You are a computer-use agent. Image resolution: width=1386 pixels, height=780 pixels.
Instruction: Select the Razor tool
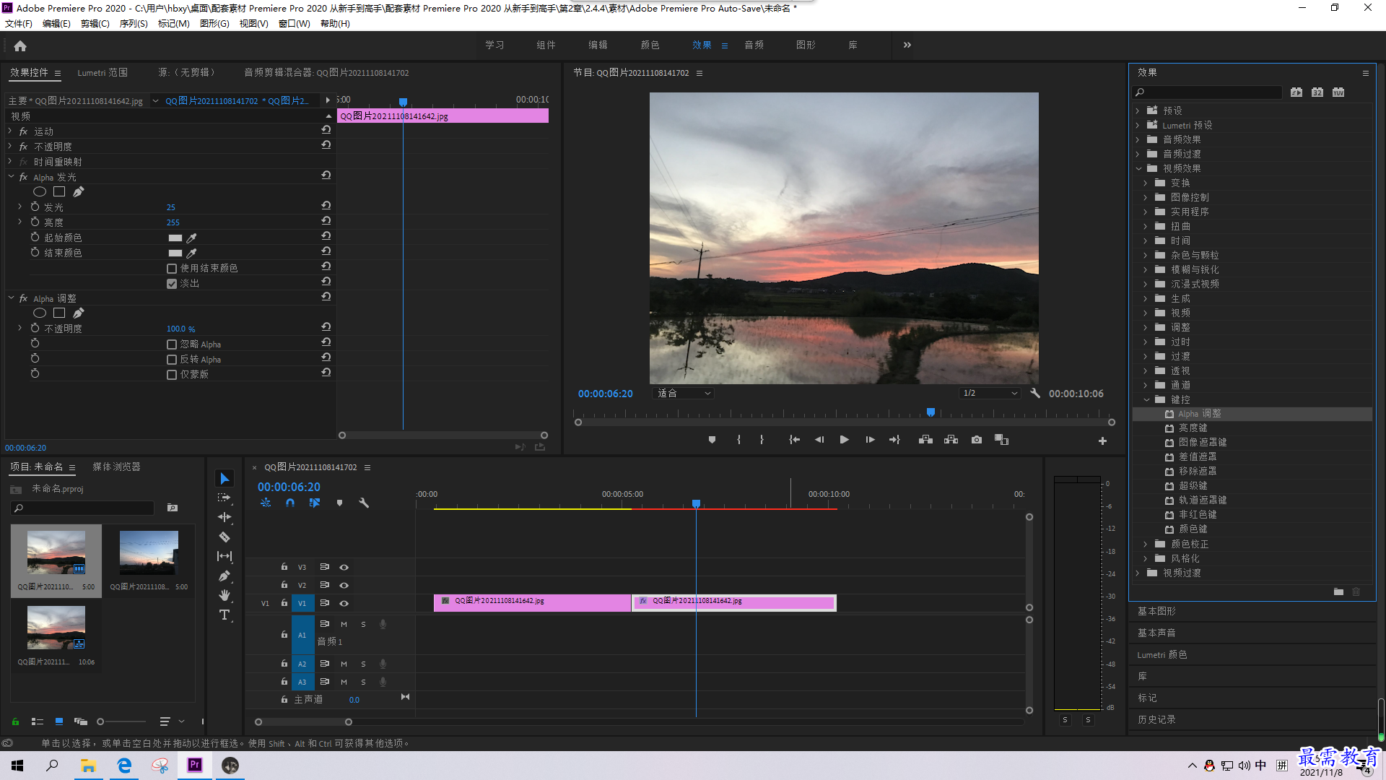click(225, 537)
